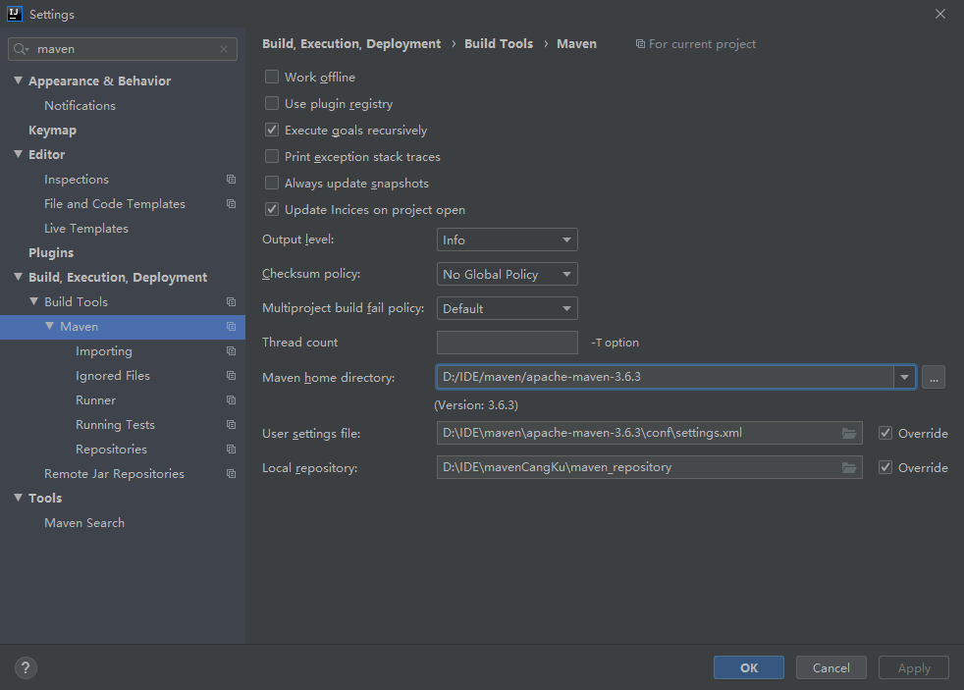Open Output level dropdown

[508, 239]
